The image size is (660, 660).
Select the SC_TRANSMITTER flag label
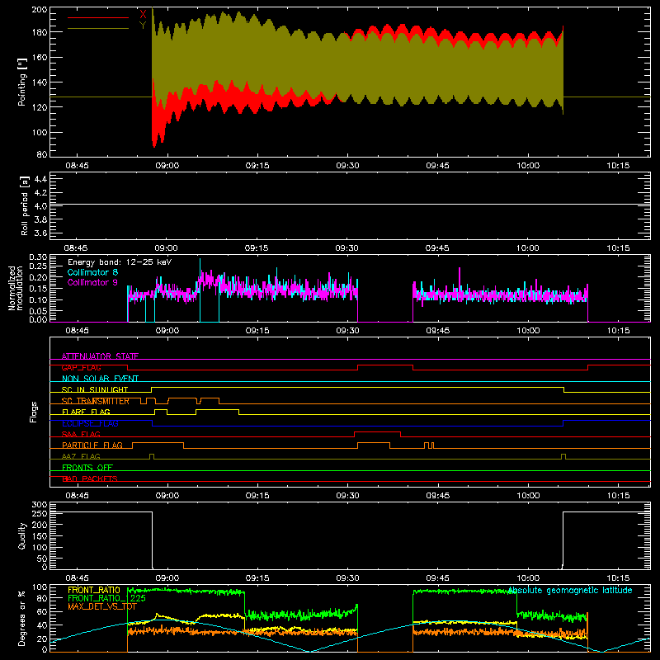coord(96,401)
